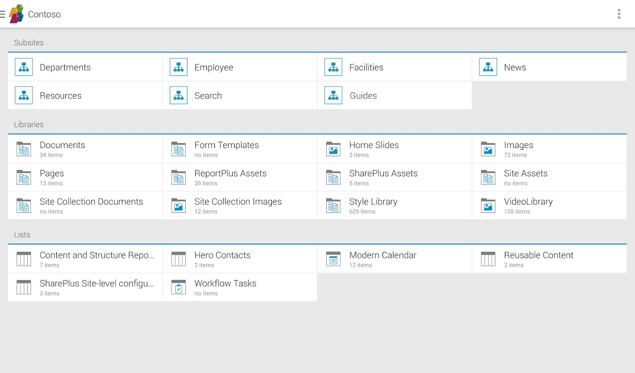Click the Style Library folder icon
The height and width of the screenshot is (373, 635).
(333, 205)
